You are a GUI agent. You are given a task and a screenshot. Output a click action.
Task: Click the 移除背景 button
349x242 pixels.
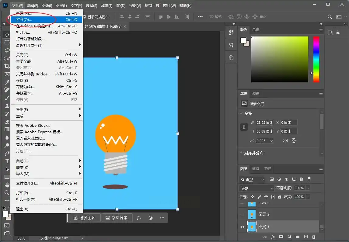coord(117,218)
